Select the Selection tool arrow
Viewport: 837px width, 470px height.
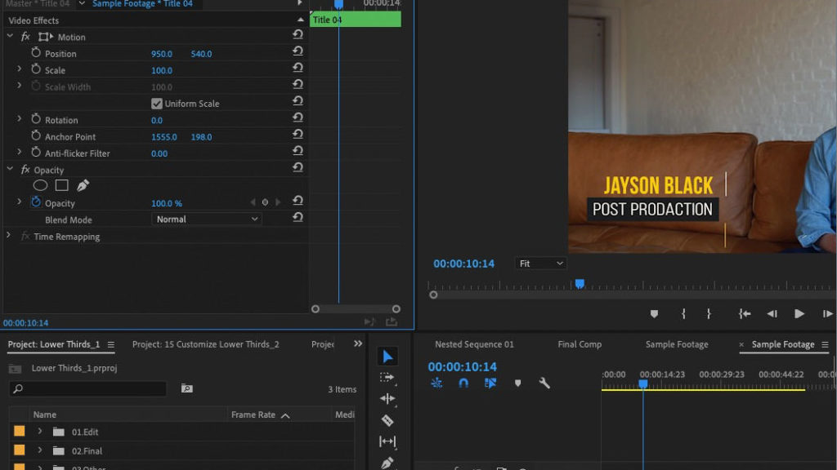(x=387, y=357)
